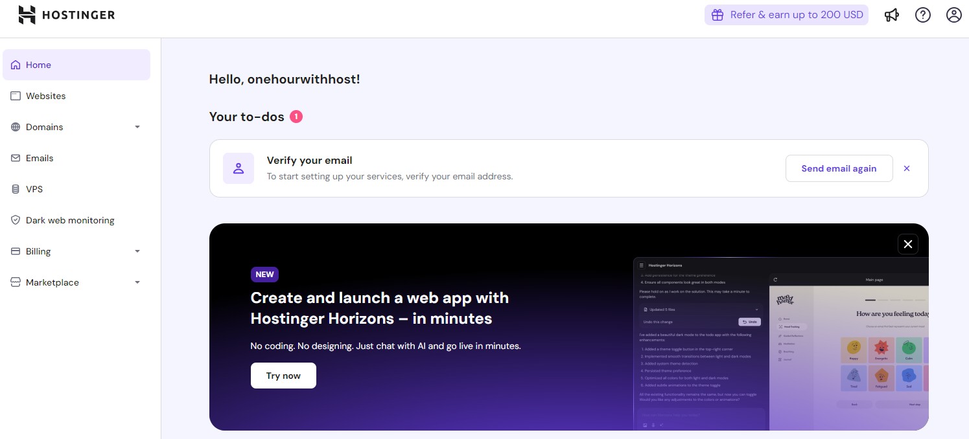Click the Hostinger logo
The height and width of the screenshot is (439, 969).
click(66, 15)
